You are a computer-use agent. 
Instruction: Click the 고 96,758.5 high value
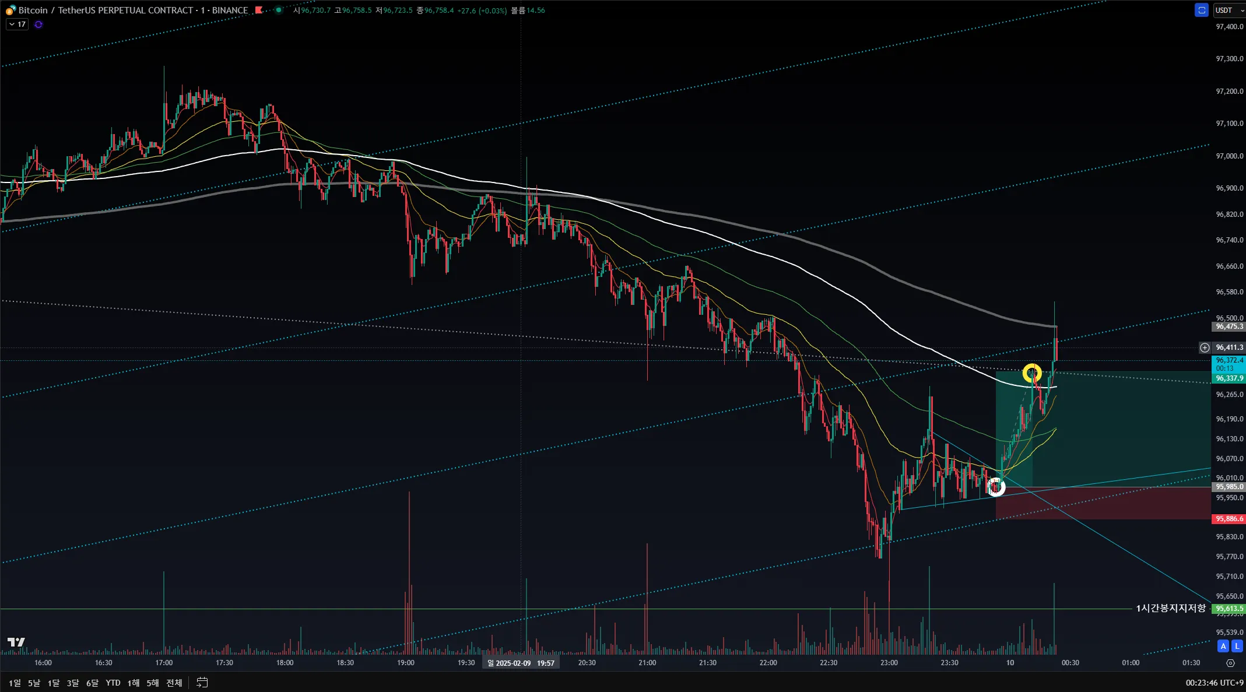(353, 10)
